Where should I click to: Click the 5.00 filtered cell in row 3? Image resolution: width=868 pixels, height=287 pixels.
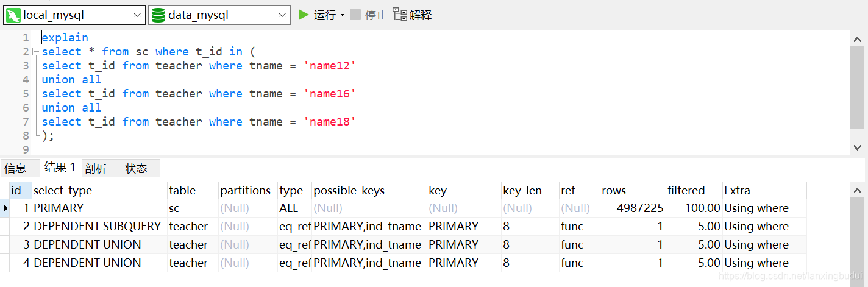[x=694, y=244]
